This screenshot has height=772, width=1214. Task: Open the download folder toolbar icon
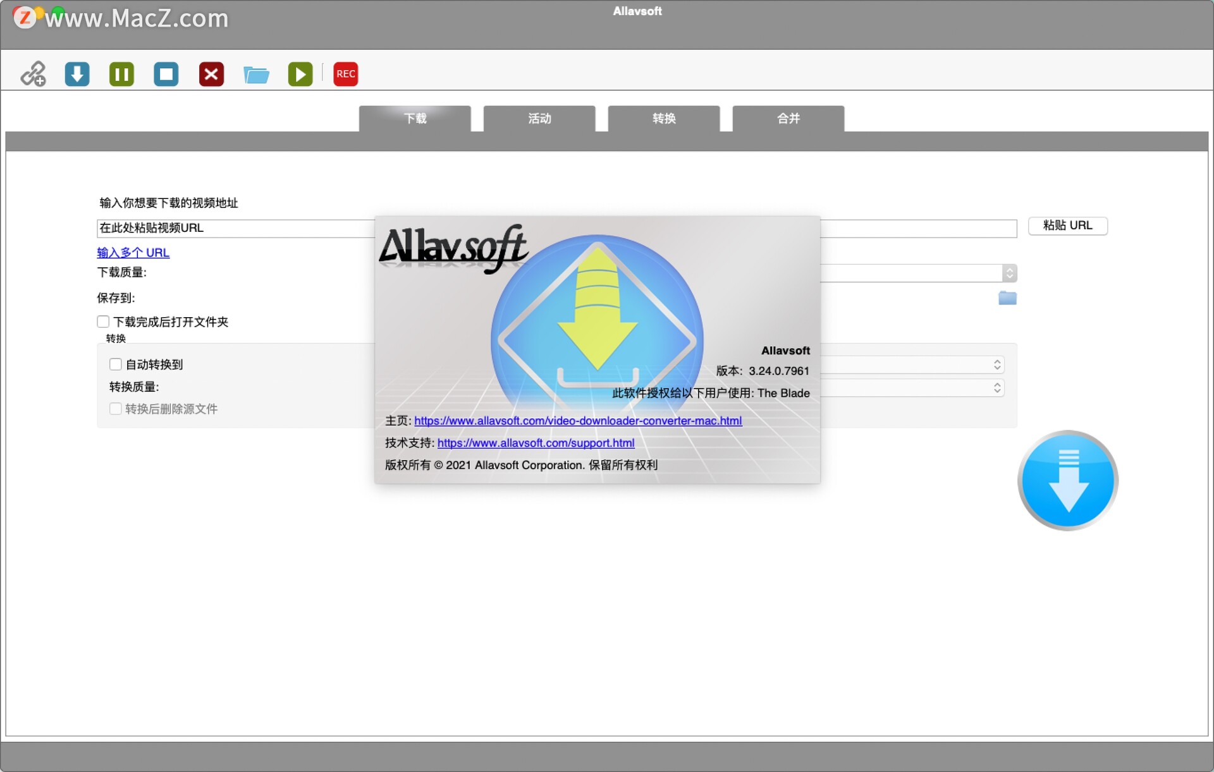[256, 75]
